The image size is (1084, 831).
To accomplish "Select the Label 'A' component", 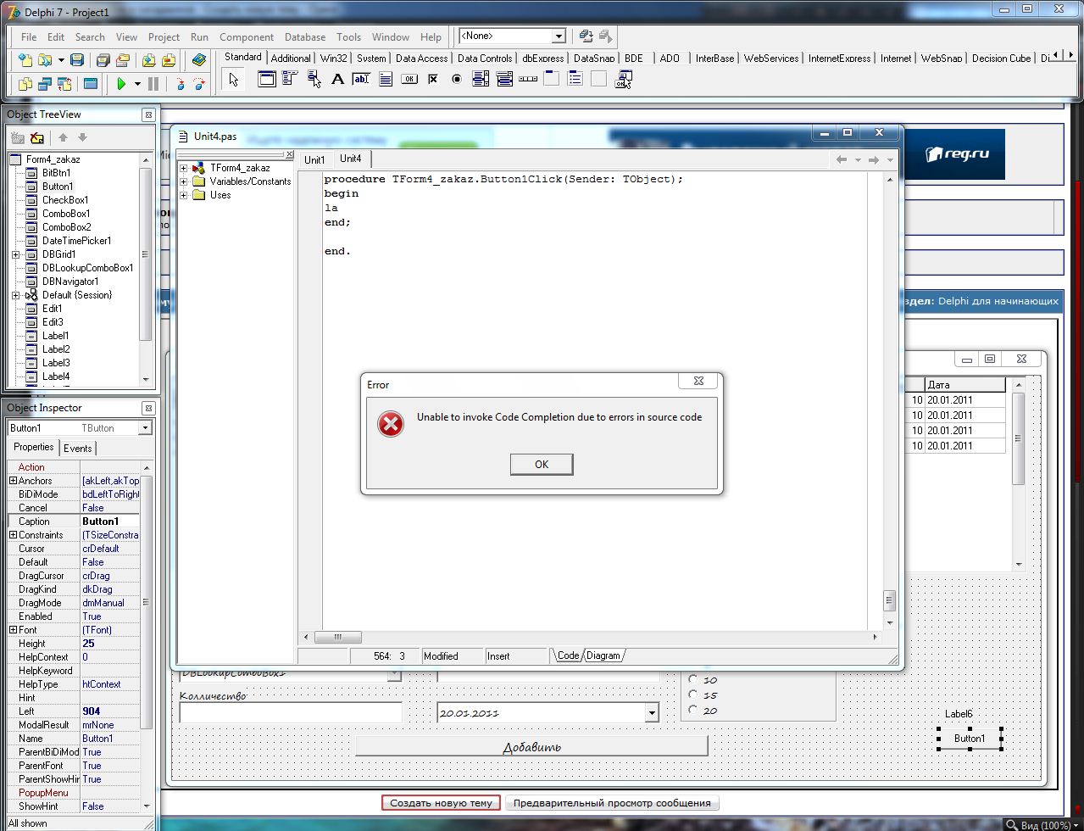I will point(337,80).
